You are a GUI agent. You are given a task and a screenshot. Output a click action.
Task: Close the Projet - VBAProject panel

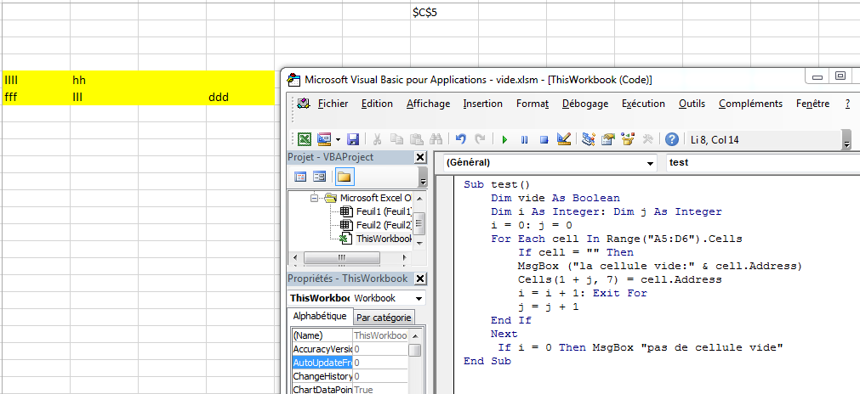tap(420, 158)
